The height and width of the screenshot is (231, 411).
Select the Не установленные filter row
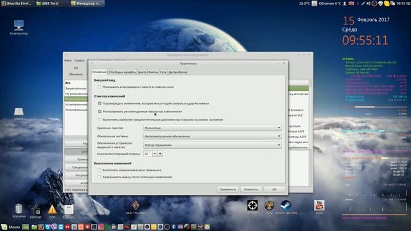pos(76,94)
